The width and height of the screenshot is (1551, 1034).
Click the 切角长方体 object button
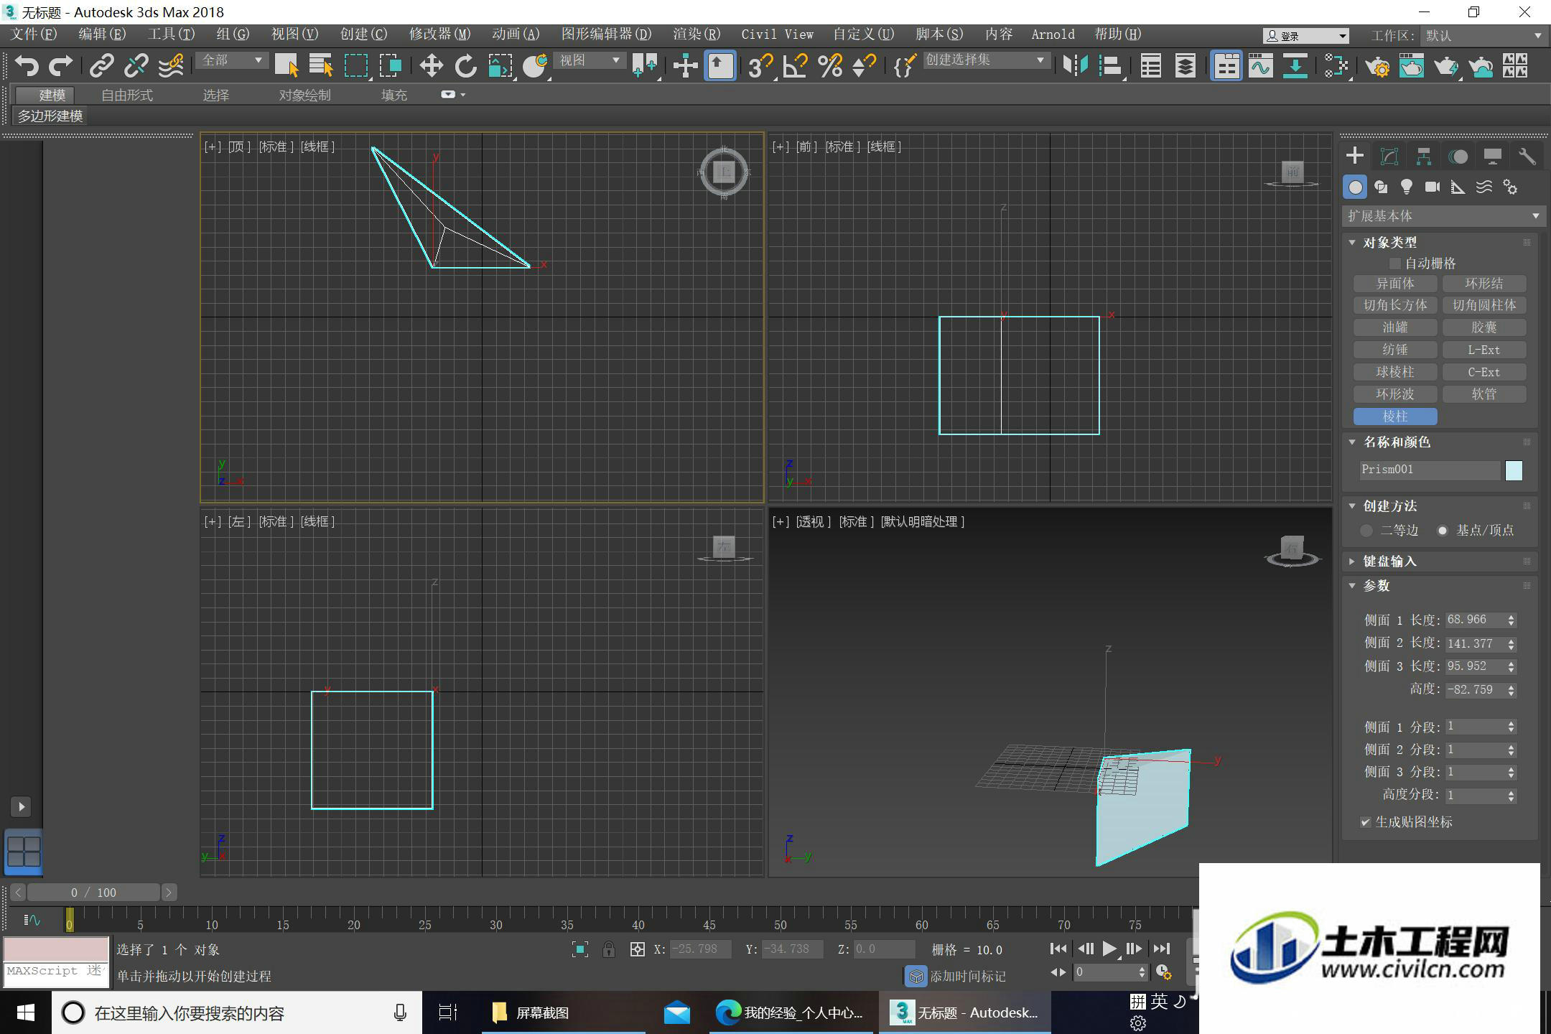(1395, 306)
